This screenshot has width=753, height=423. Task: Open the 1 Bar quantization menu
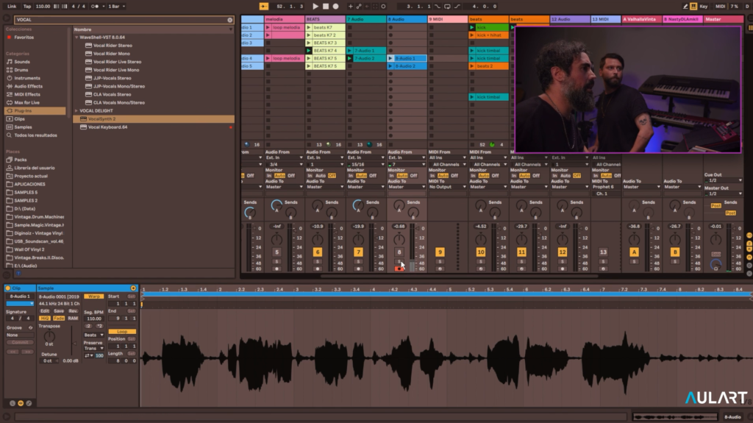tap(116, 6)
